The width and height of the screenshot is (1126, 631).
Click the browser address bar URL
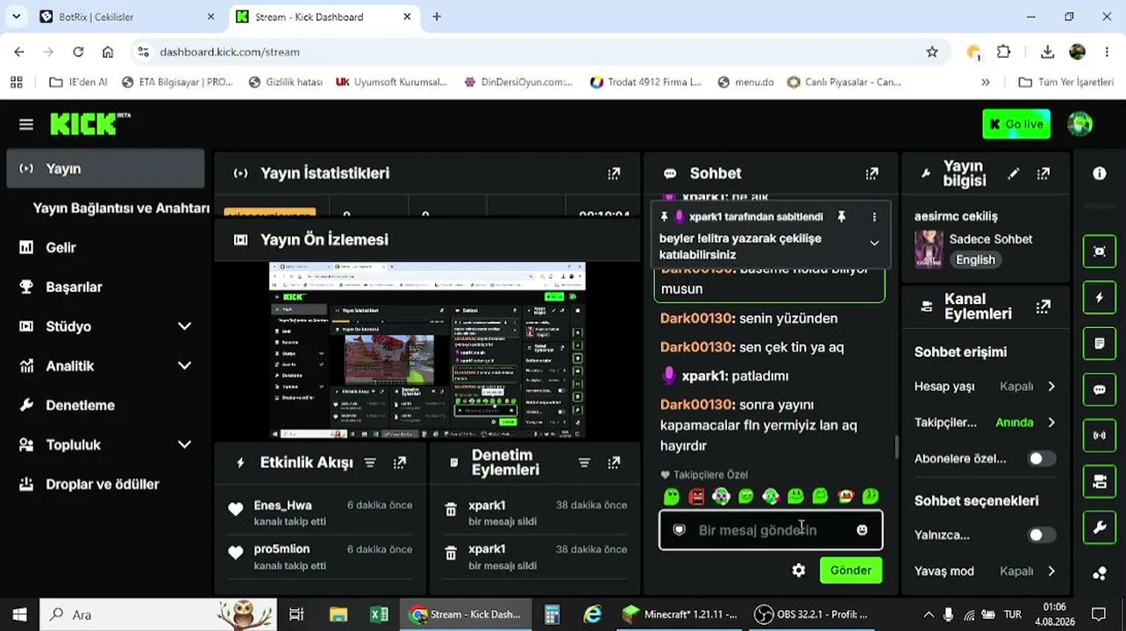pyautogui.click(x=230, y=52)
